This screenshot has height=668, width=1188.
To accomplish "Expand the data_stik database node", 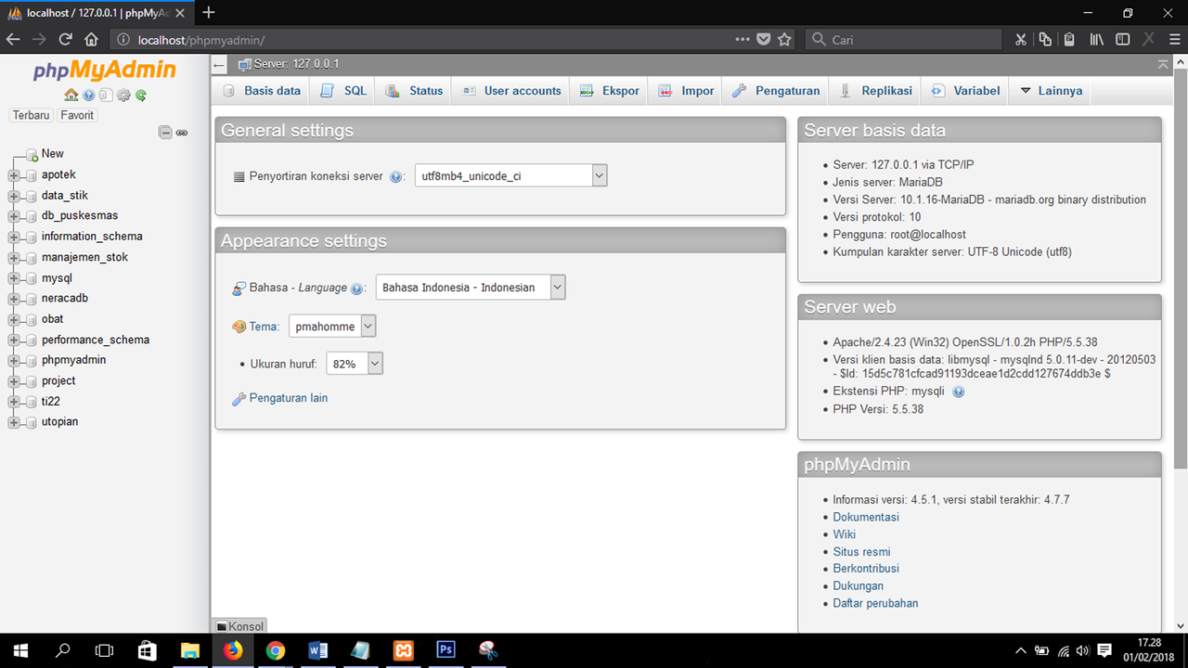I will [x=14, y=196].
